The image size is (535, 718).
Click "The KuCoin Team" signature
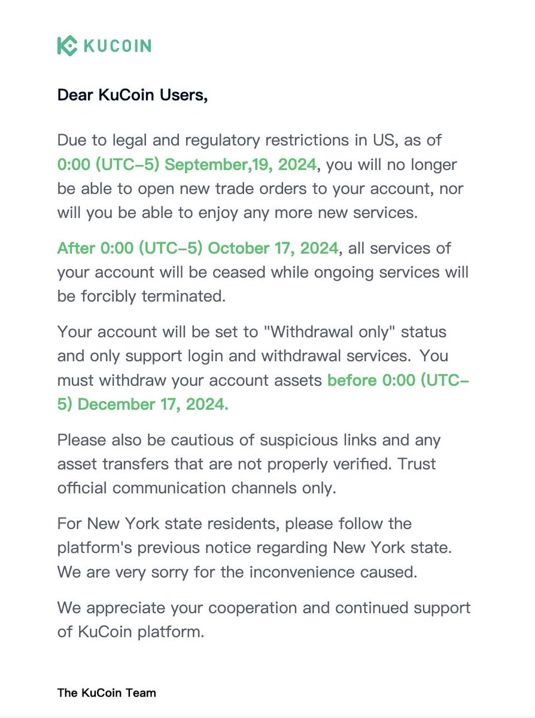pos(107,693)
